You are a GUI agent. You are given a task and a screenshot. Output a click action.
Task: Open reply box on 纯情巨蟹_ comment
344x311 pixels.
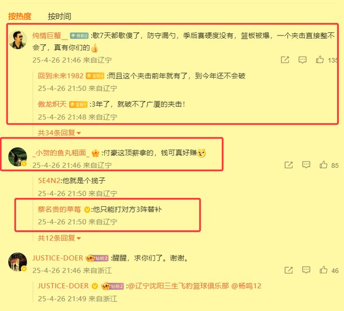pos(302,60)
